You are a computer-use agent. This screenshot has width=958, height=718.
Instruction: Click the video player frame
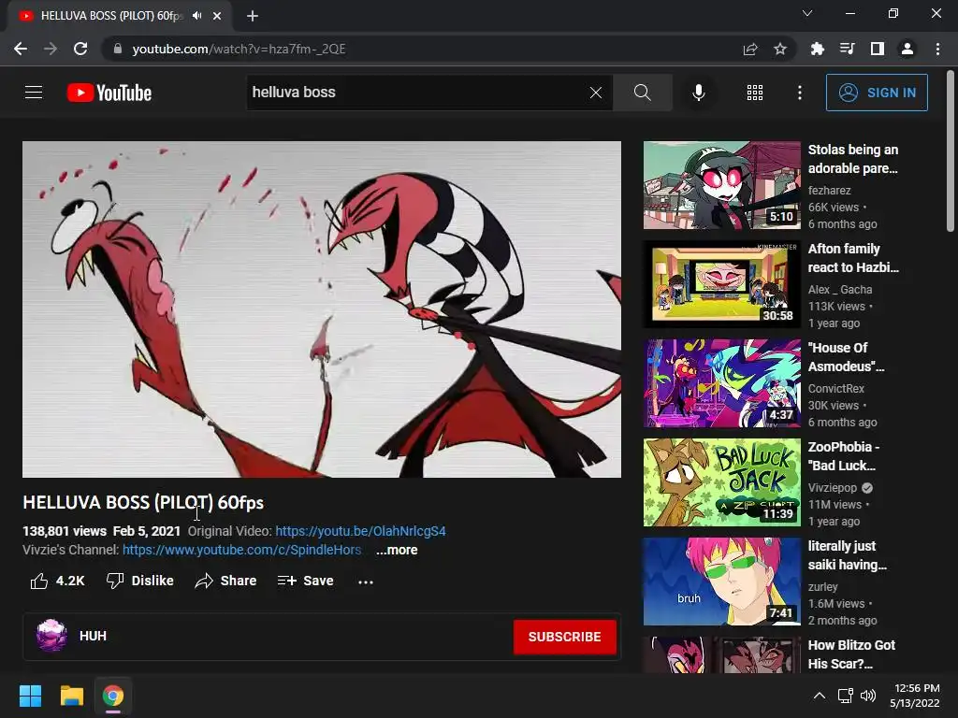(x=322, y=309)
